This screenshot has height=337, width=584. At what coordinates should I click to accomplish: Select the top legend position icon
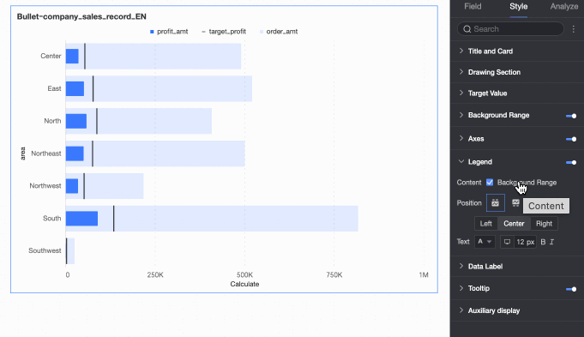coord(496,203)
